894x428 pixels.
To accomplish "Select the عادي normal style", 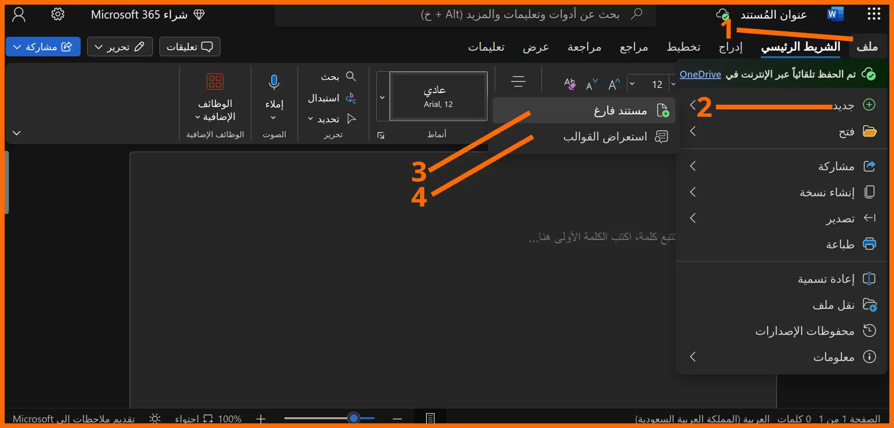I will click(438, 96).
